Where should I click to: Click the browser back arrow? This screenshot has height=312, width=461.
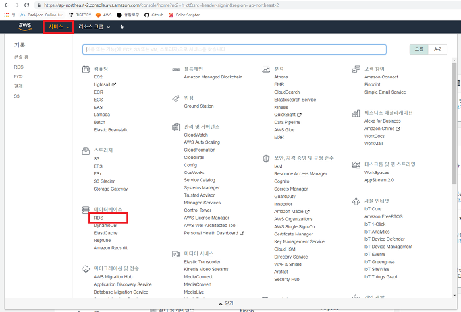(x=7, y=5)
